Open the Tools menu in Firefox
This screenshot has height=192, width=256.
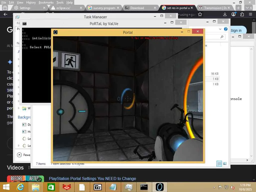[x=60, y=2]
